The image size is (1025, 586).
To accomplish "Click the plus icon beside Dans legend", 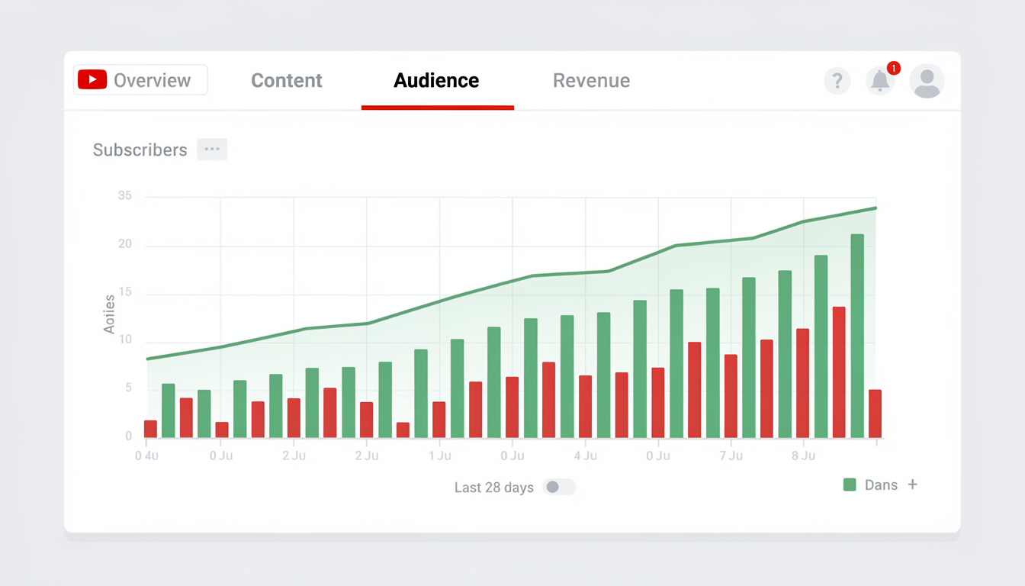I will tap(912, 485).
